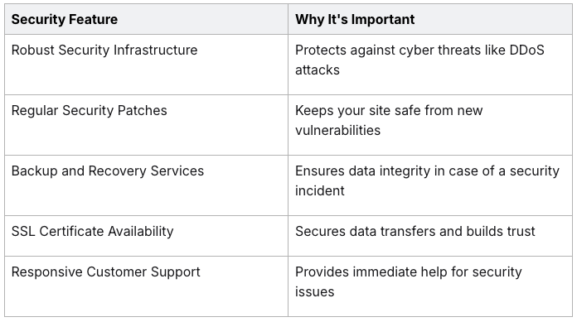Select the Backup and Recovery Services cell
Screen dimensions: 577x322
(x=146, y=185)
